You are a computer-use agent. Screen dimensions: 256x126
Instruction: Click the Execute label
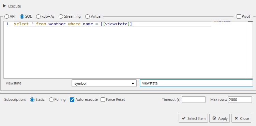click(15, 6)
